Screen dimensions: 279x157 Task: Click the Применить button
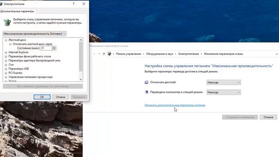[79, 97]
